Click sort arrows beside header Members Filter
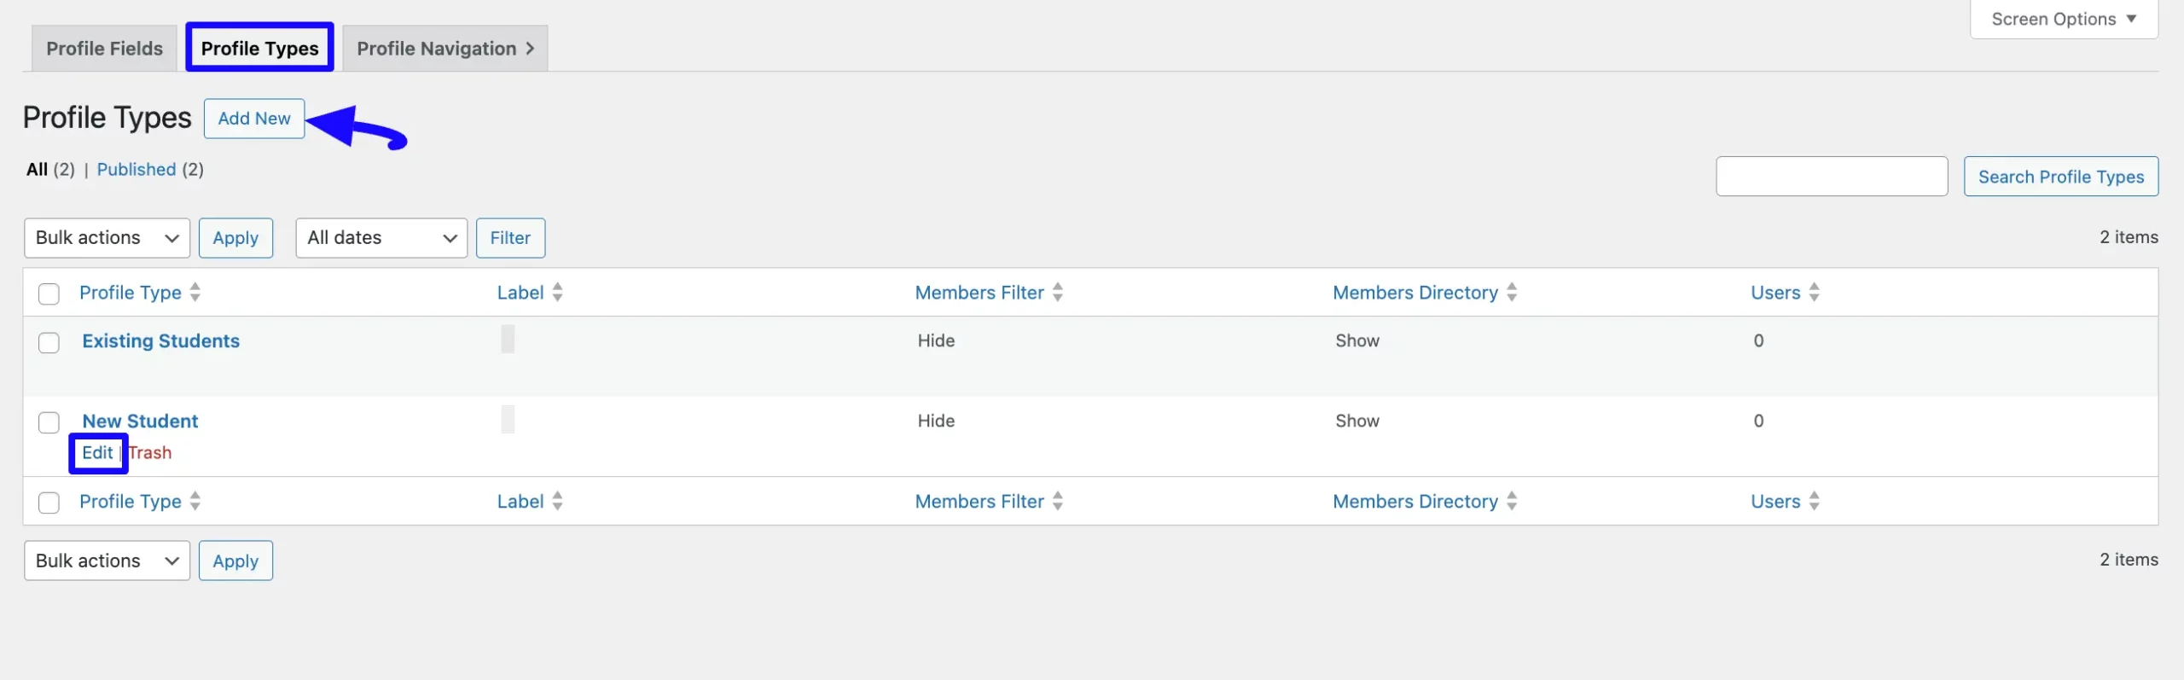Image resolution: width=2184 pixels, height=680 pixels. pos(1058,293)
